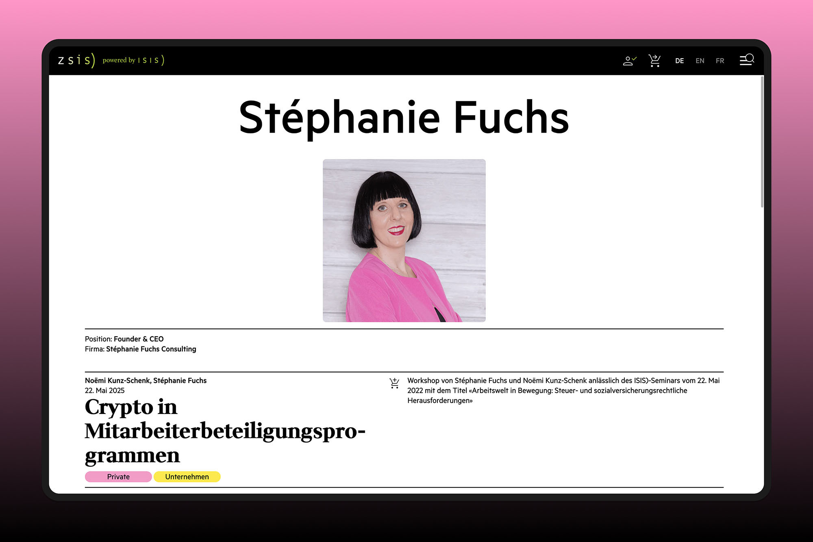Open the Crypto in Mitarbeiterbeteiligungsprogrammen article
The width and height of the screenshot is (813, 542).
click(x=224, y=431)
